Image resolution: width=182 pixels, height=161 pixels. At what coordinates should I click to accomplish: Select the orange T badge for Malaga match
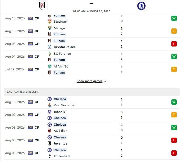pos(174,31)
